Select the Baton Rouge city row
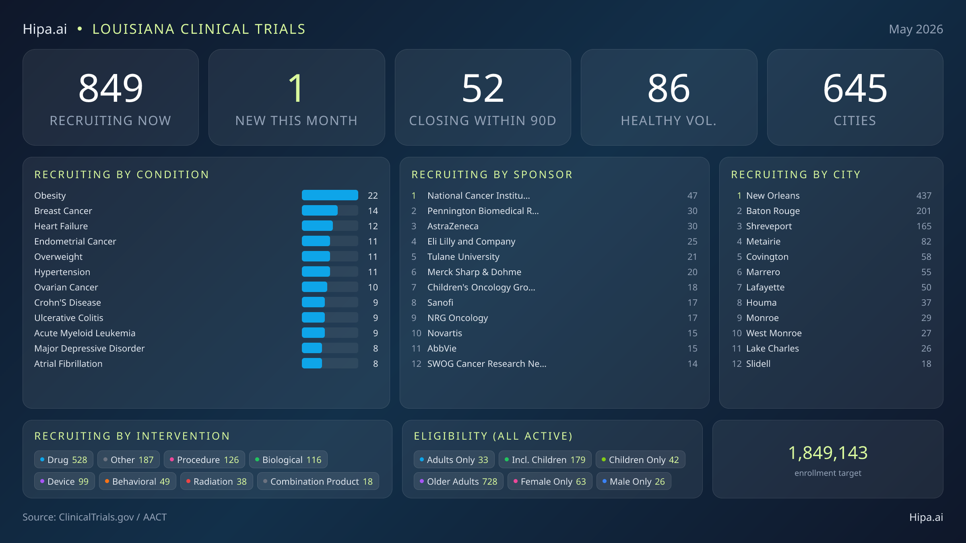The width and height of the screenshot is (966, 543). click(x=831, y=211)
